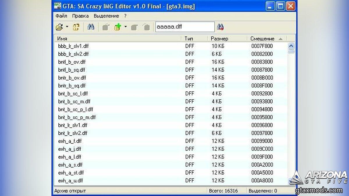This screenshot has width=349, height=196.
Task: Click the find next binoculars icon
Action: tap(220, 27)
